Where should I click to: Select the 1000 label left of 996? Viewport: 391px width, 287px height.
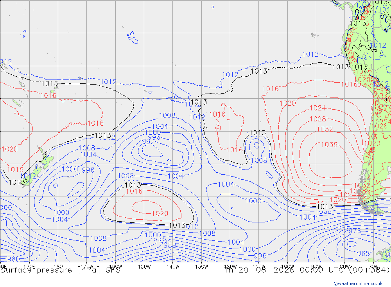click(x=70, y=169)
